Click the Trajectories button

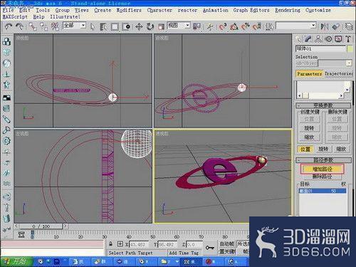[x=338, y=74]
